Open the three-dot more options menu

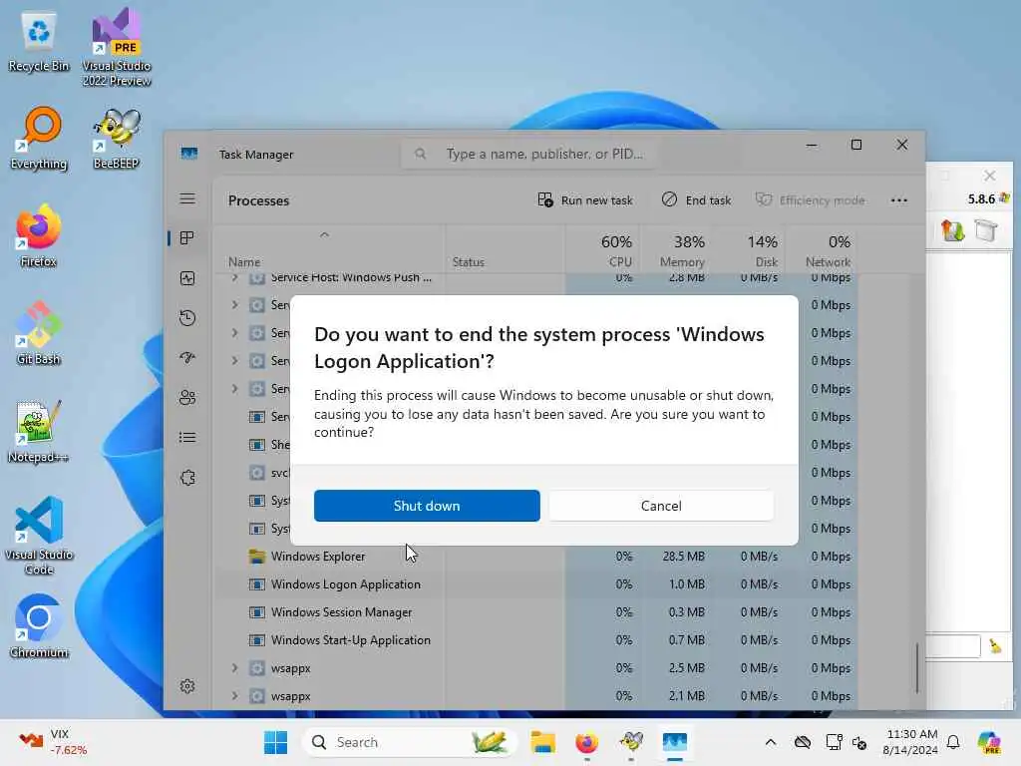(898, 199)
